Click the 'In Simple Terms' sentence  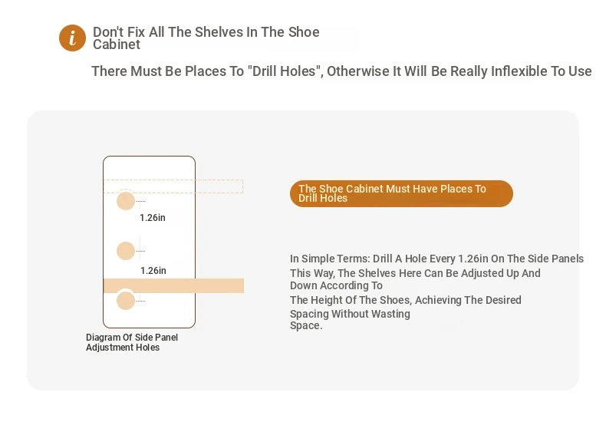(436, 259)
